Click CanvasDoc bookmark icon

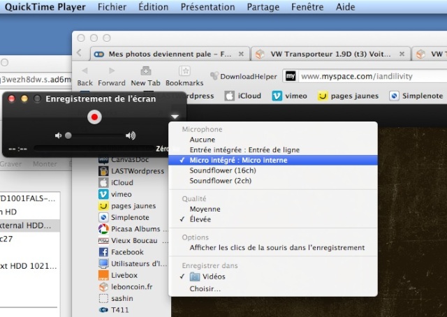[x=103, y=160]
